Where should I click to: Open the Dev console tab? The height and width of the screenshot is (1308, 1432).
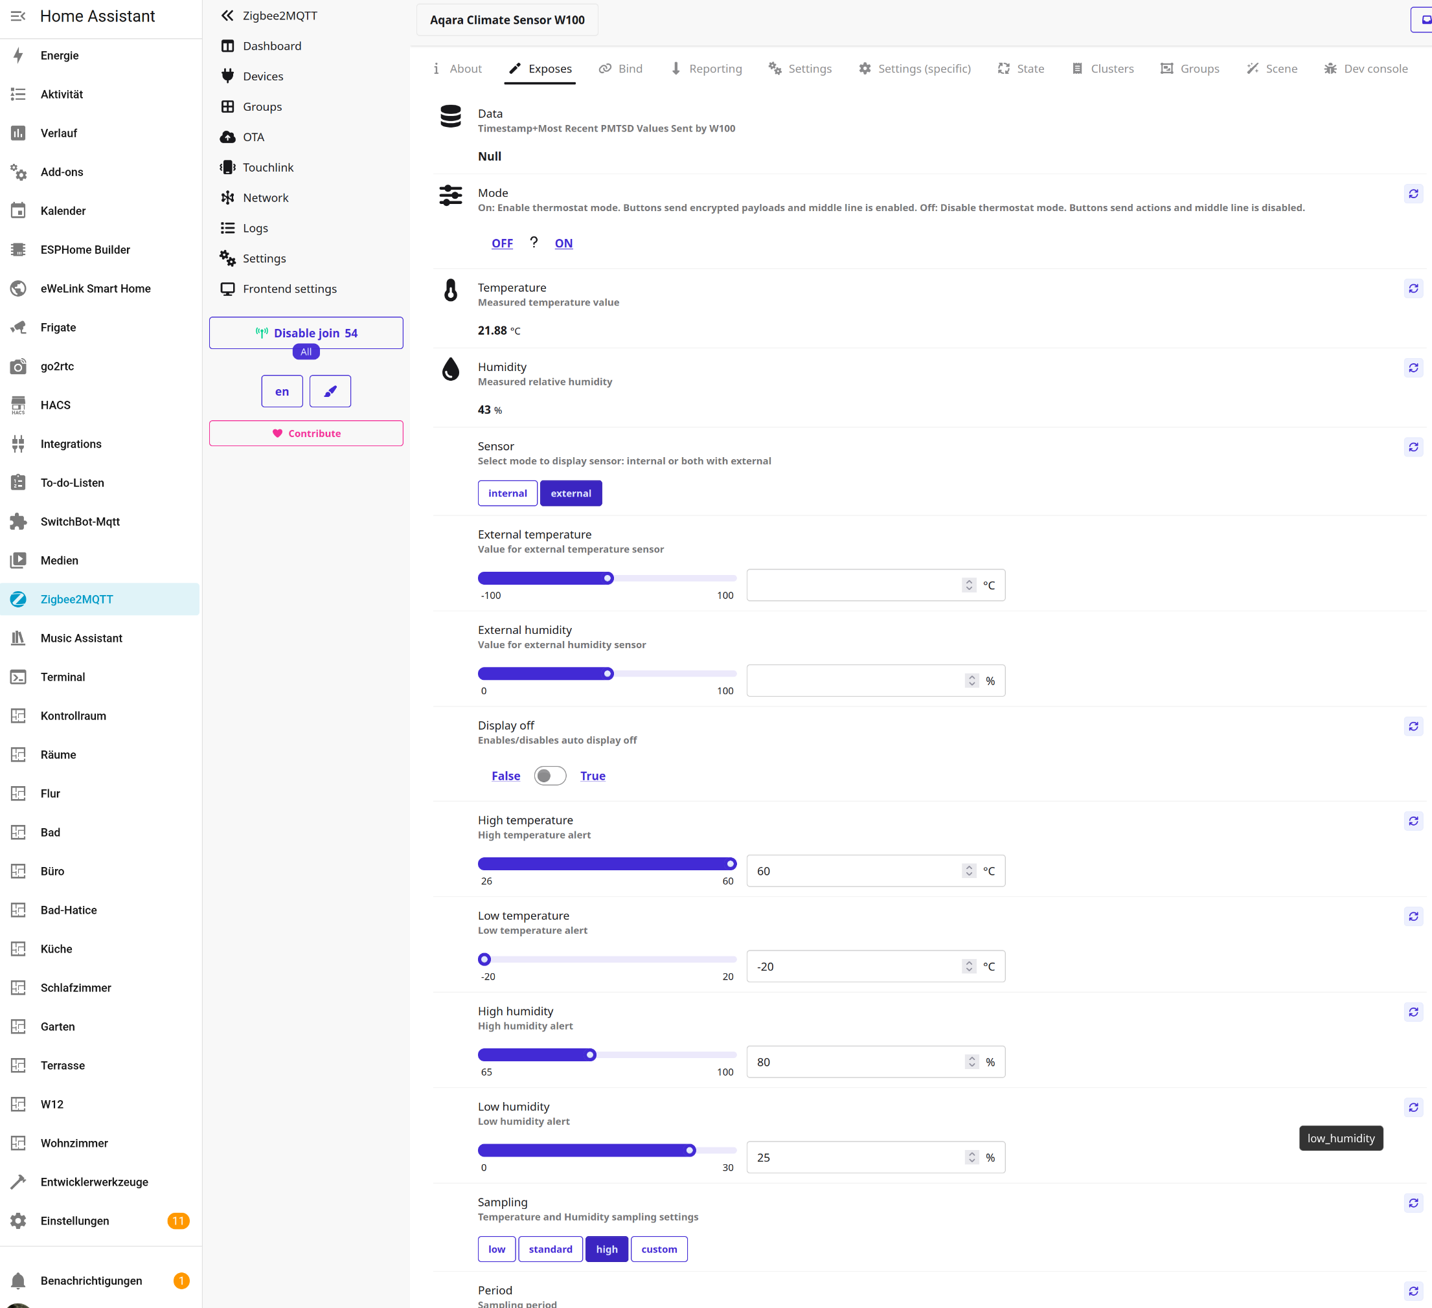(x=1365, y=69)
